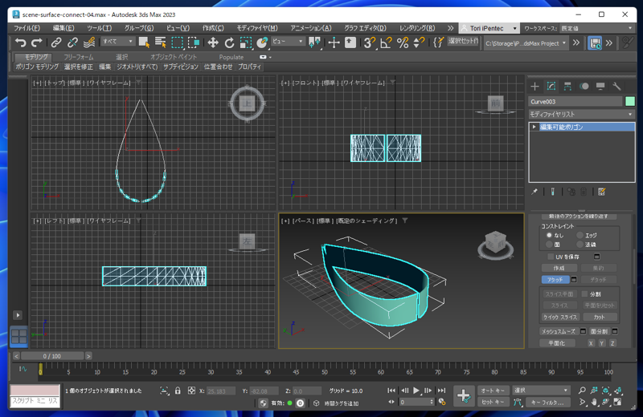Click the 平面化 button

[x=556, y=343]
